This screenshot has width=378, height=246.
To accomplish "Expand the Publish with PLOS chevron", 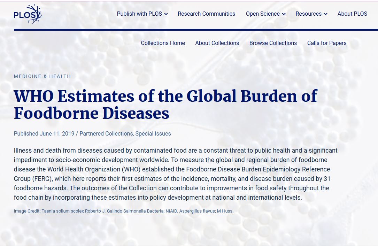I will (x=166, y=14).
